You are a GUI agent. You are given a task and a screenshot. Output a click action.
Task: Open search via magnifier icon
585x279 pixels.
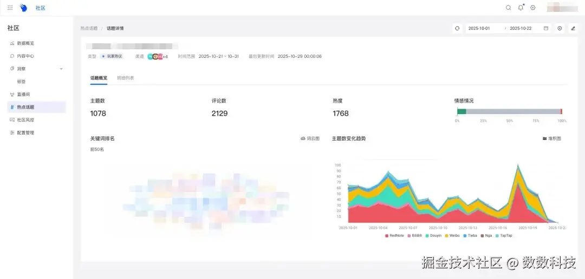tap(508, 8)
